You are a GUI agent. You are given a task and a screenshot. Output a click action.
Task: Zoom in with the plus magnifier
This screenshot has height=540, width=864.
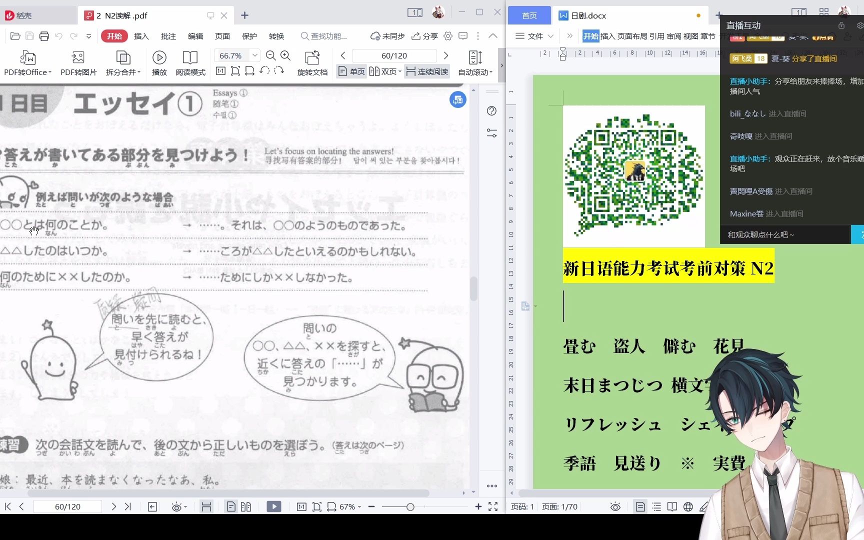click(x=285, y=55)
